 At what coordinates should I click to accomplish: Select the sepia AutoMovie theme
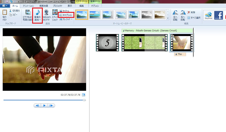[x=160, y=15]
